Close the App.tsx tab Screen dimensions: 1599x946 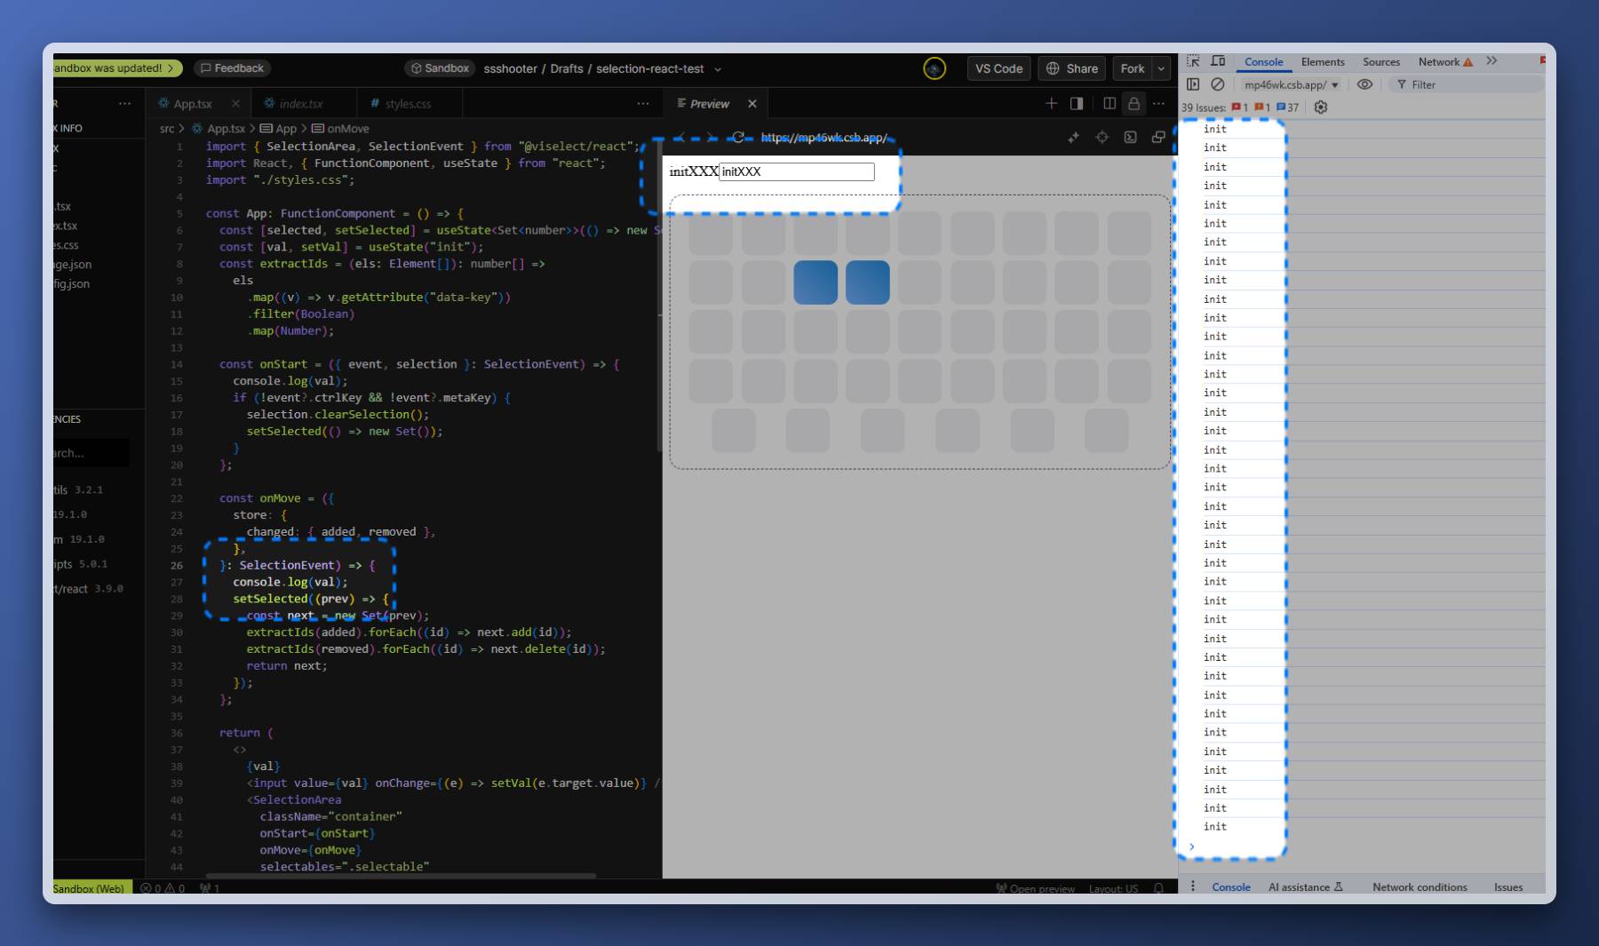[x=235, y=104]
